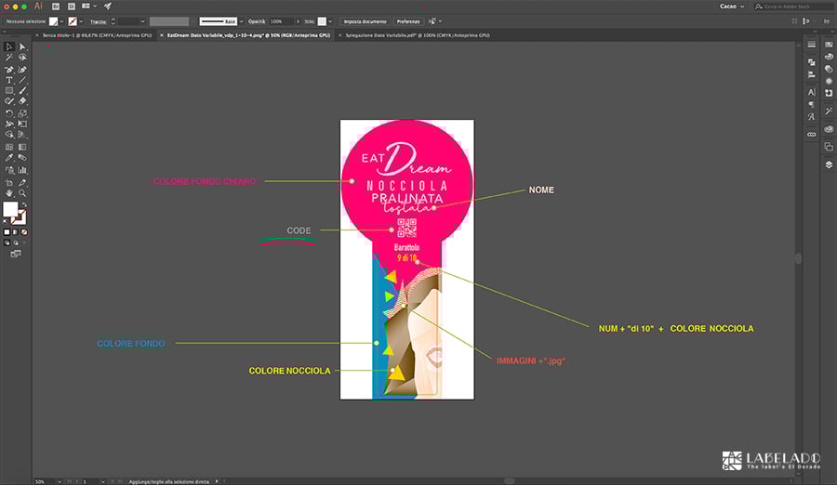The image size is (837, 485).
Task: Enable Draw Behind mode
Action: coord(16,242)
